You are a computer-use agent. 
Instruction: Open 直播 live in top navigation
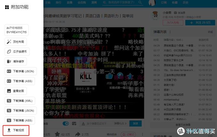(70, 3)
